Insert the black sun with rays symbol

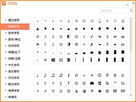pos(38,44)
